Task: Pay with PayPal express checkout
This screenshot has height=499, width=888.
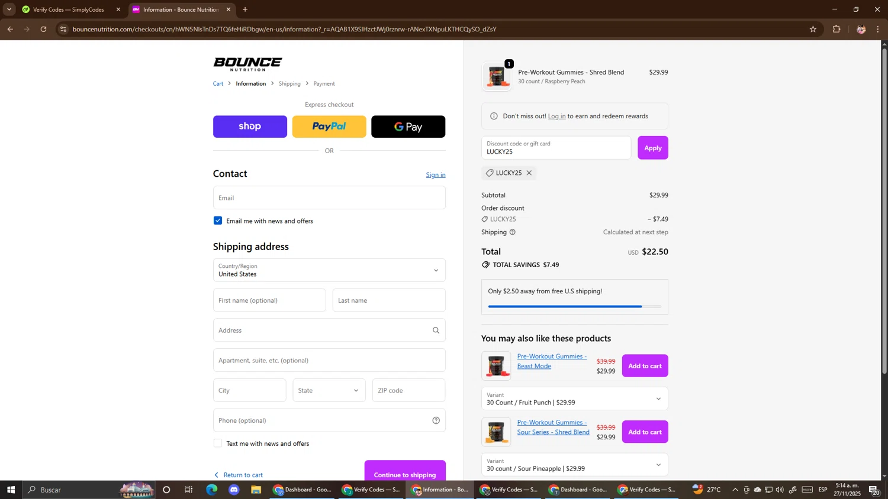Action: click(x=329, y=127)
